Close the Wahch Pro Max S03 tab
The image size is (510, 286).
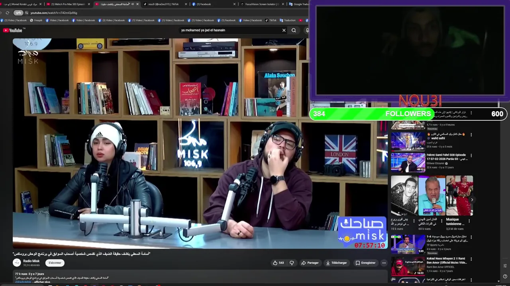(x=89, y=4)
